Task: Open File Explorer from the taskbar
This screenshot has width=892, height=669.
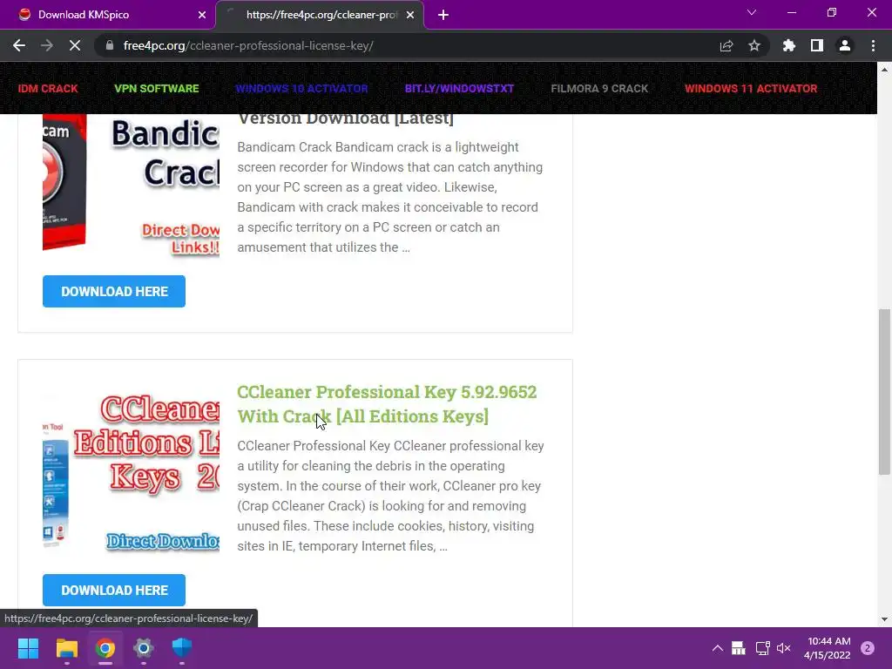Action: click(66, 648)
